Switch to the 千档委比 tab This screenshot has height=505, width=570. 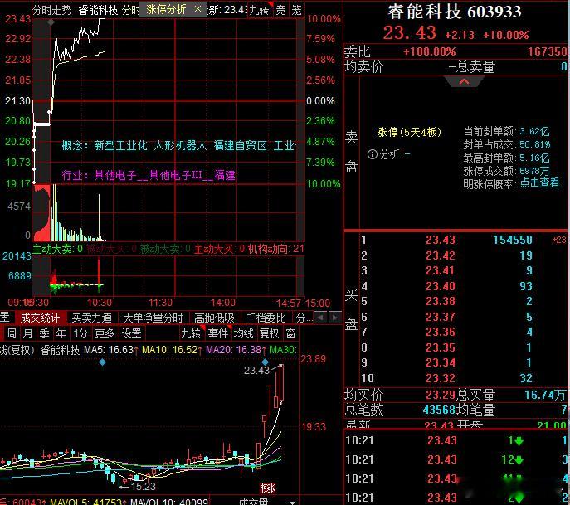click(266, 318)
